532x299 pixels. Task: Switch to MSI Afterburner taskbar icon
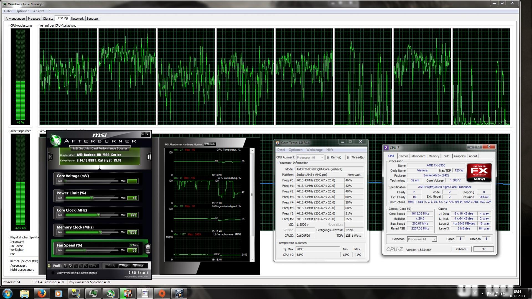(110, 293)
